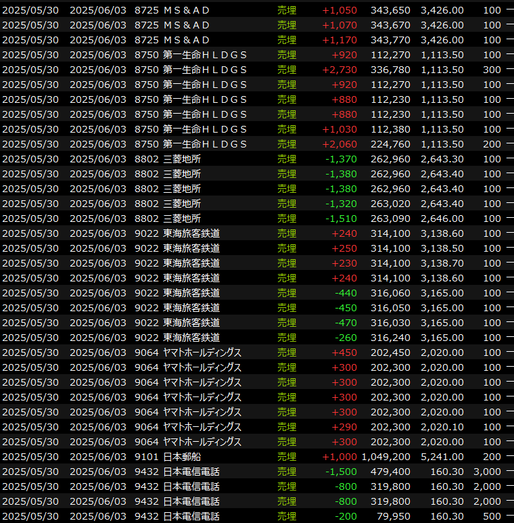
Task: Select the 3,138.70 price cell
Action: click(x=442, y=263)
